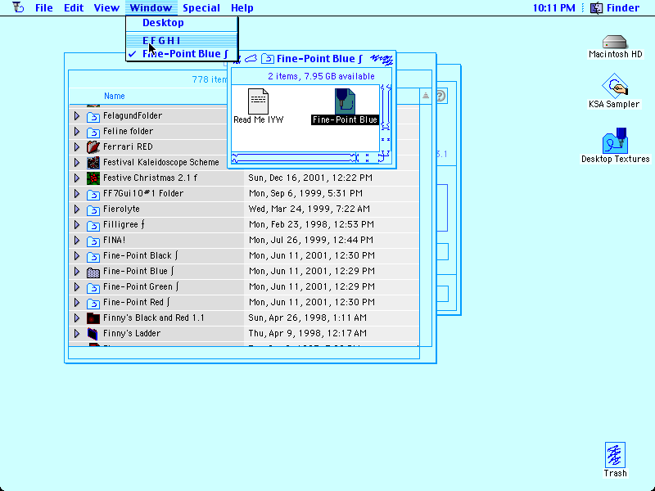Click the Filligree folder icon

pyautogui.click(x=93, y=225)
